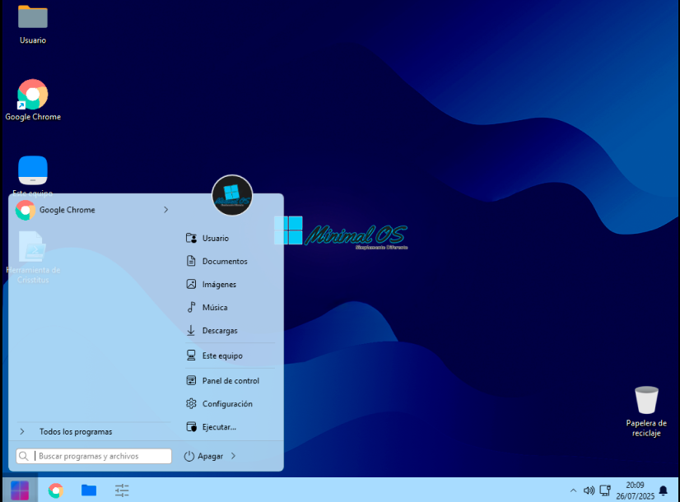This screenshot has height=502, width=680.
Task: Open the sliders settings taskbar icon
Action: coord(122,490)
